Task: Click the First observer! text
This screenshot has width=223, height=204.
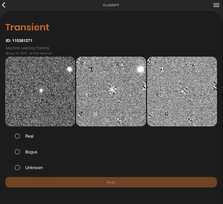Action: [42, 53]
